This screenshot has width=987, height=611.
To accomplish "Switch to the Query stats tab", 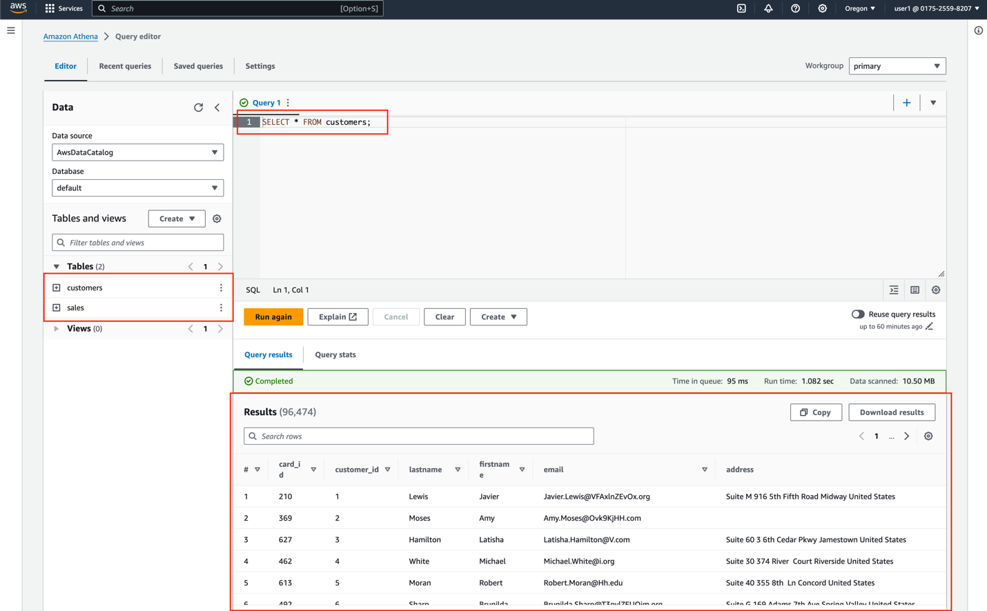I will click(335, 355).
